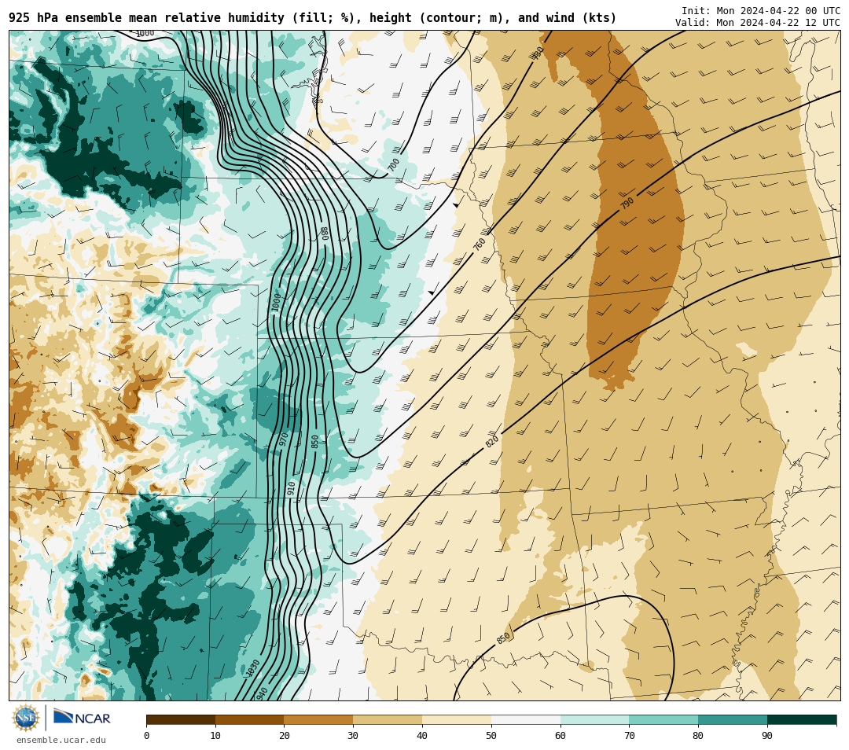Click the NCAR logo
849x750 pixels.
(x=82, y=718)
